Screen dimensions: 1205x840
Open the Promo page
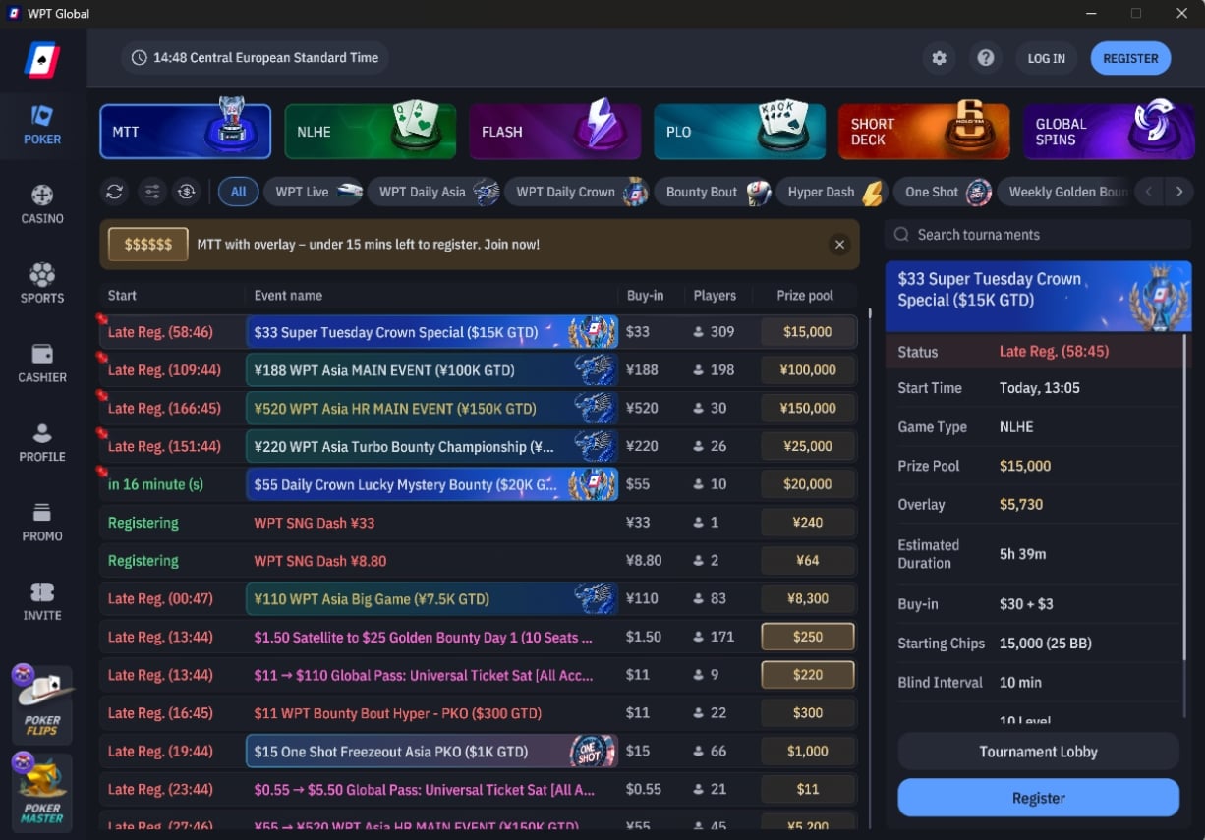tap(42, 522)
